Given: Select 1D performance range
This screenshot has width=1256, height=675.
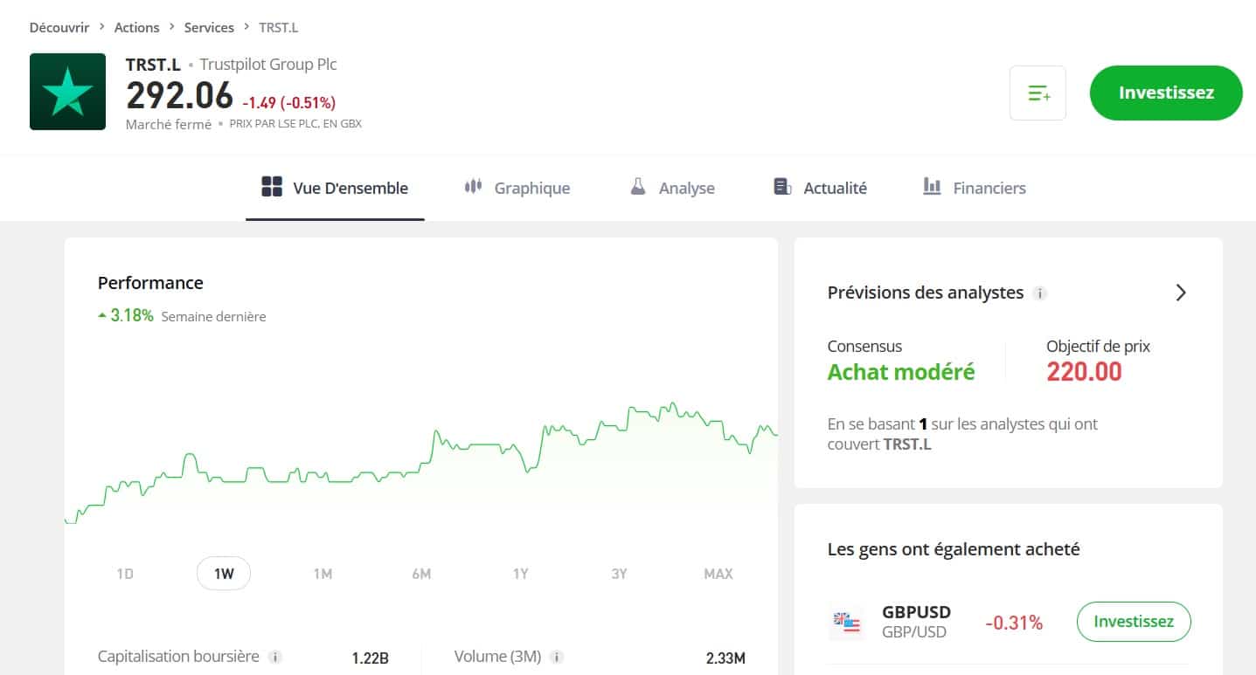Looking at the screenshot, I should coord(125,574).
